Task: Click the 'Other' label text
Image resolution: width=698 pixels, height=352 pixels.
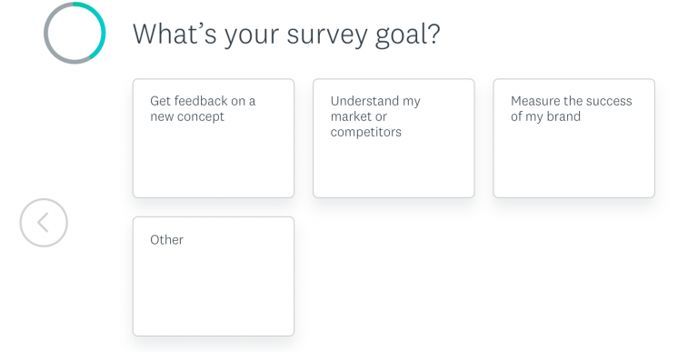Action: (166, 240)
